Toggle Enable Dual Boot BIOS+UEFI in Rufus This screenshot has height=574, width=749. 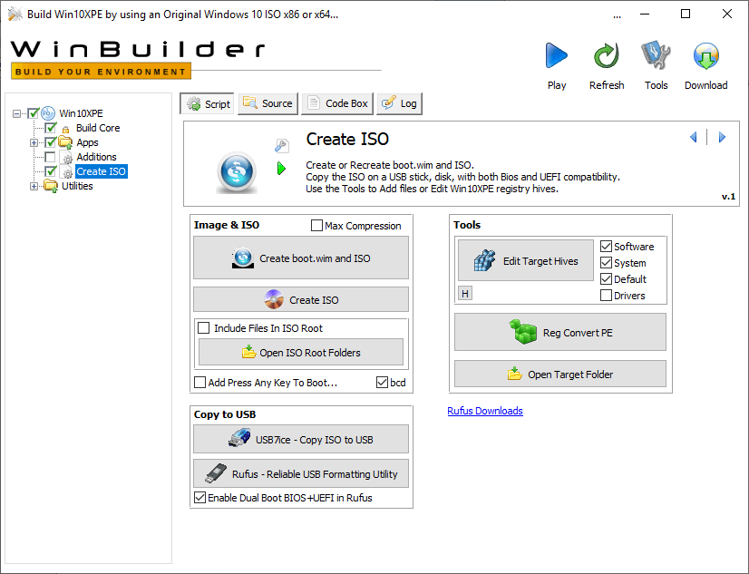pos(200,498)
